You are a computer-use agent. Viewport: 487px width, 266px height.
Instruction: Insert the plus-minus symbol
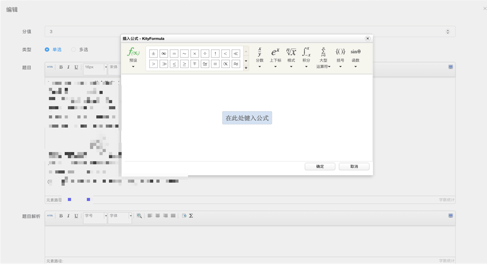coord(153,53)
